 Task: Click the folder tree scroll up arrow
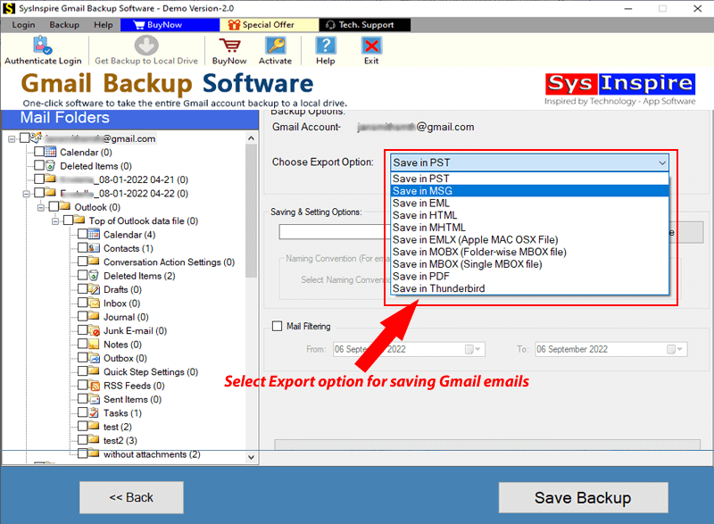click(x=251, y=138)
